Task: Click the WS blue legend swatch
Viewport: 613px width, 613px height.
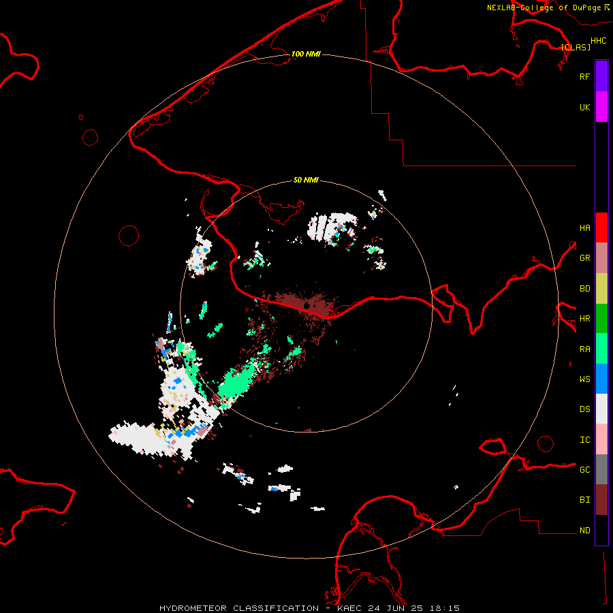Action: coord(601,379)
